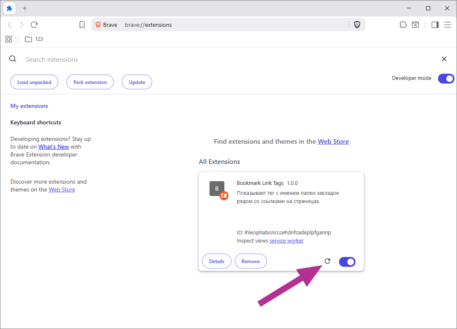Clear search with the X icon
This screenshot has height=329, width=457.
point(444,59)
